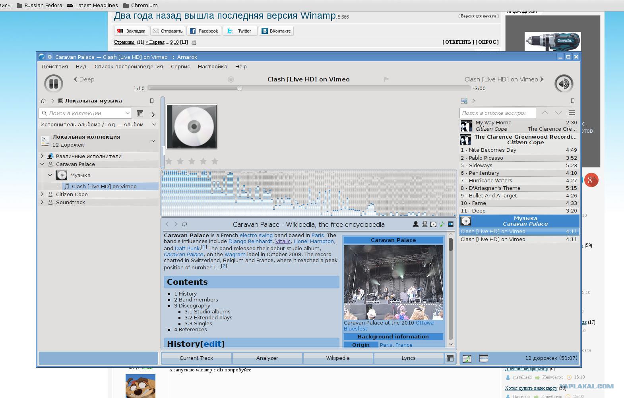Click the home icon in collection breadcrumb

pyautogui.click(x=43, y=101)
